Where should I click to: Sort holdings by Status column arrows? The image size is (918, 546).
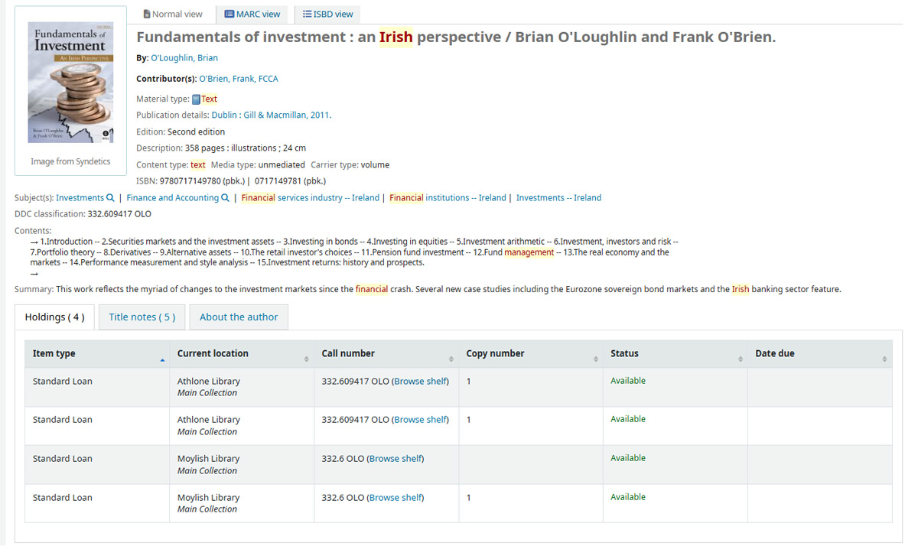tap(741, 359)
